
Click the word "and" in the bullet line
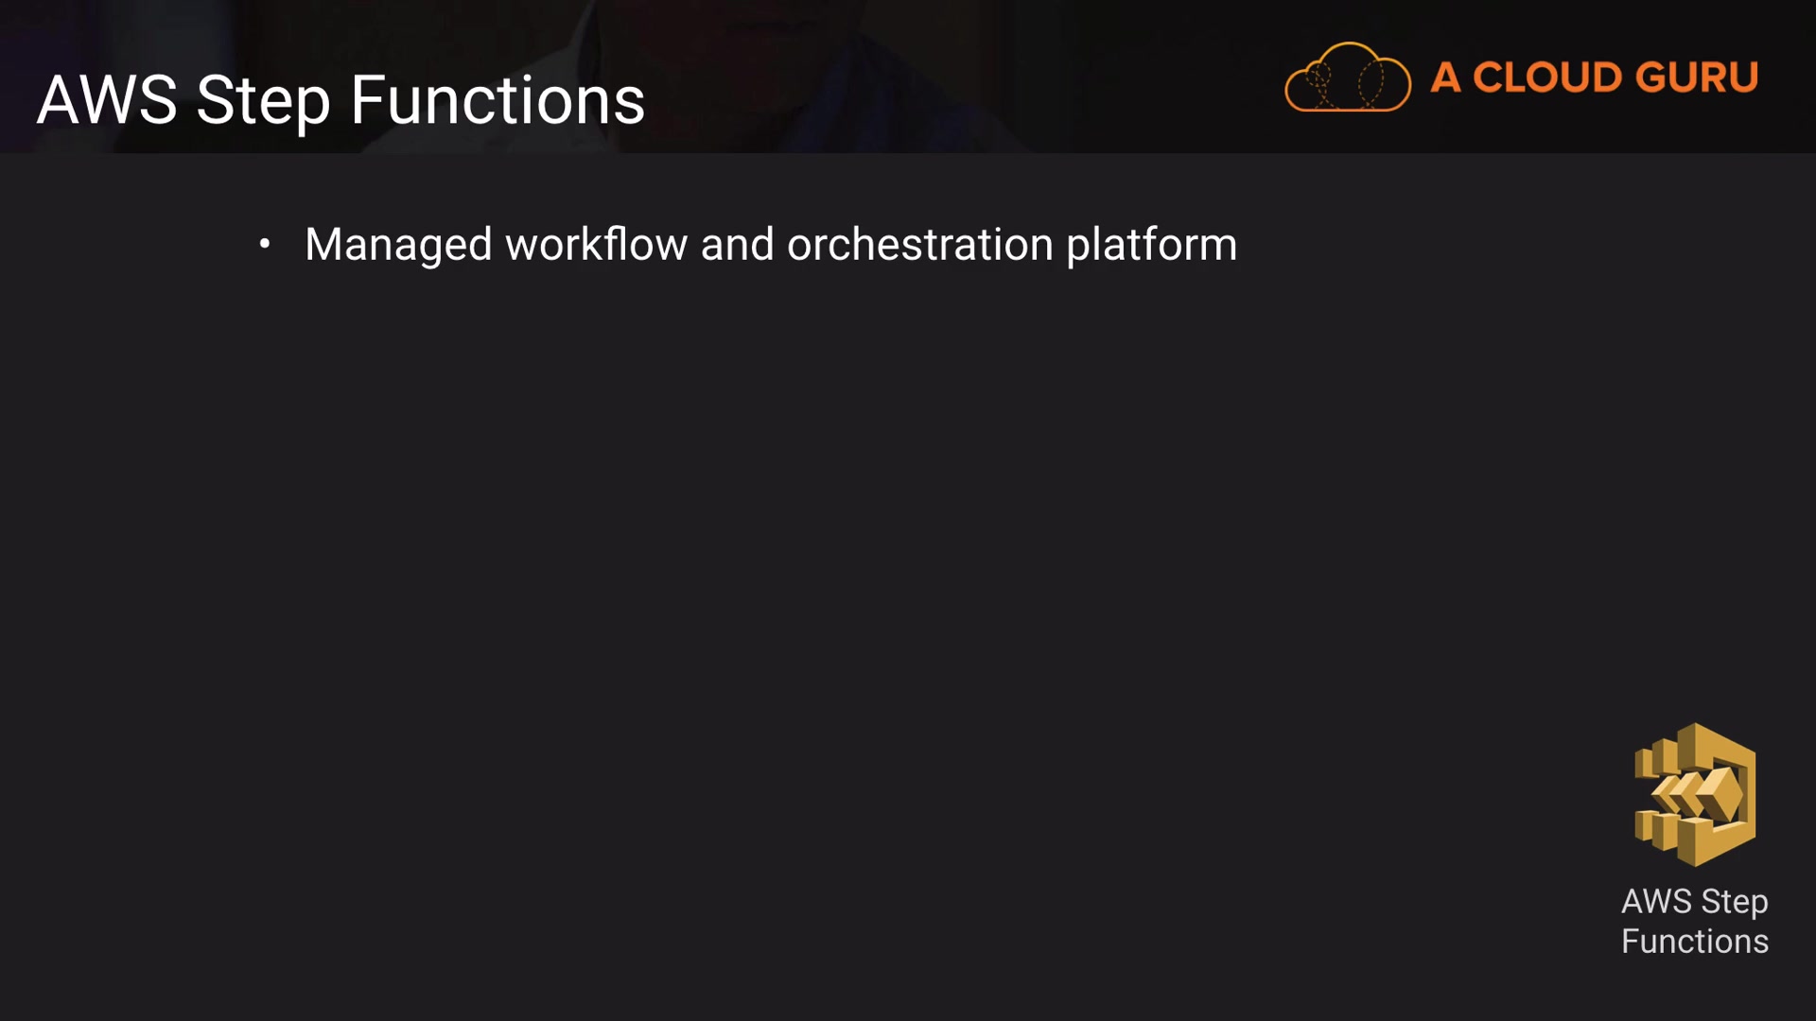coord(737,245)
